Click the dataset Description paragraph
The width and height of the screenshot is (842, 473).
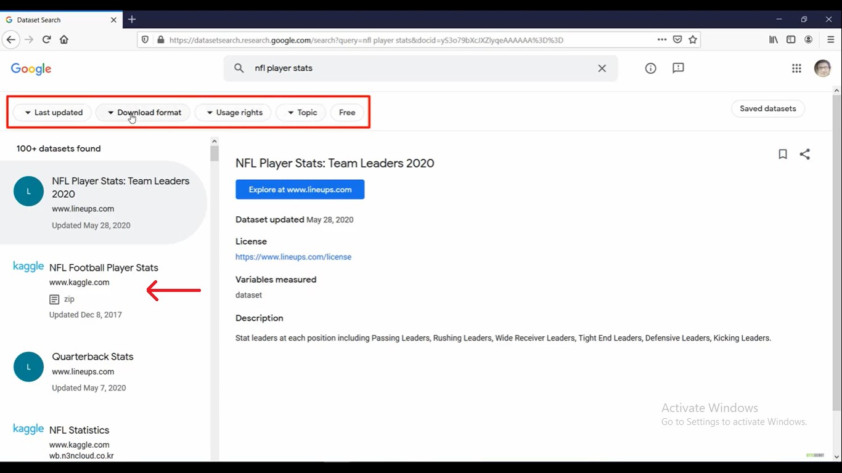click(x=503, y=338)
